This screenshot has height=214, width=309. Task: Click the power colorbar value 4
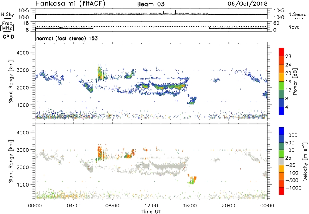tap(287, 107)
